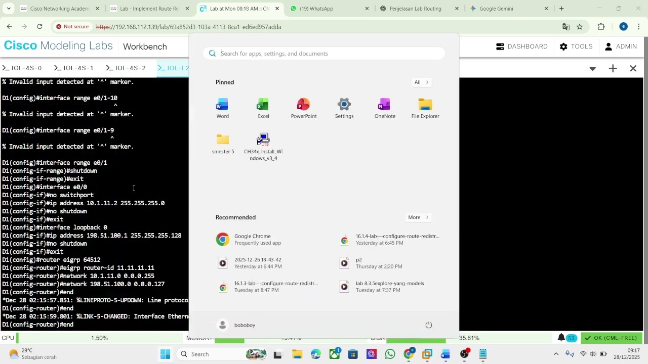Open the TOOLS menu in CML
This screenshot has height=364, width=648.
[576, 47]
